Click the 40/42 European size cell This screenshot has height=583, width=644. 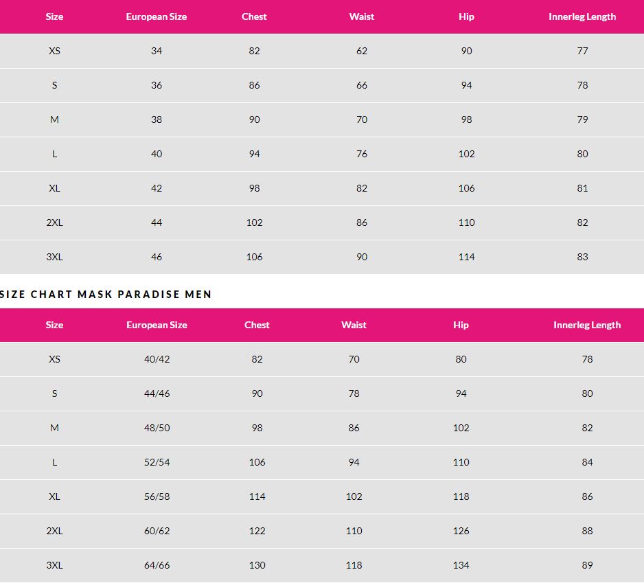click(x=157, y=359)
